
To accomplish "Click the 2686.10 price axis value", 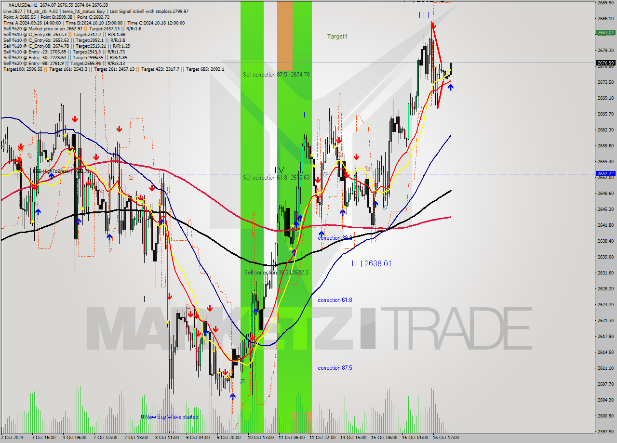I will coord(605,18).
